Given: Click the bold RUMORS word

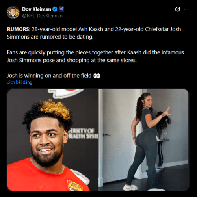Looking at the screenshot, I should pyautogui.click(x=18, y=29).
